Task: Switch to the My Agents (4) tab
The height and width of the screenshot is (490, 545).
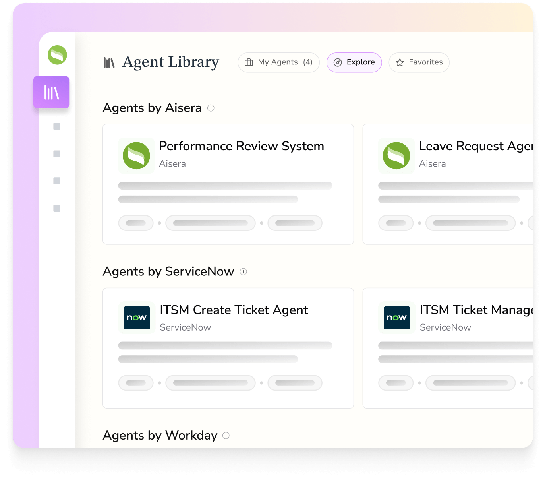Action: pos(278,62)
